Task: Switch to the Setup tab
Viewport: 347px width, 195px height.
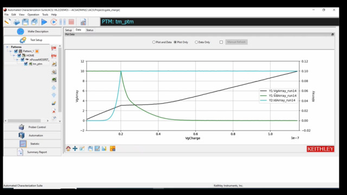Action: point(68,30)
